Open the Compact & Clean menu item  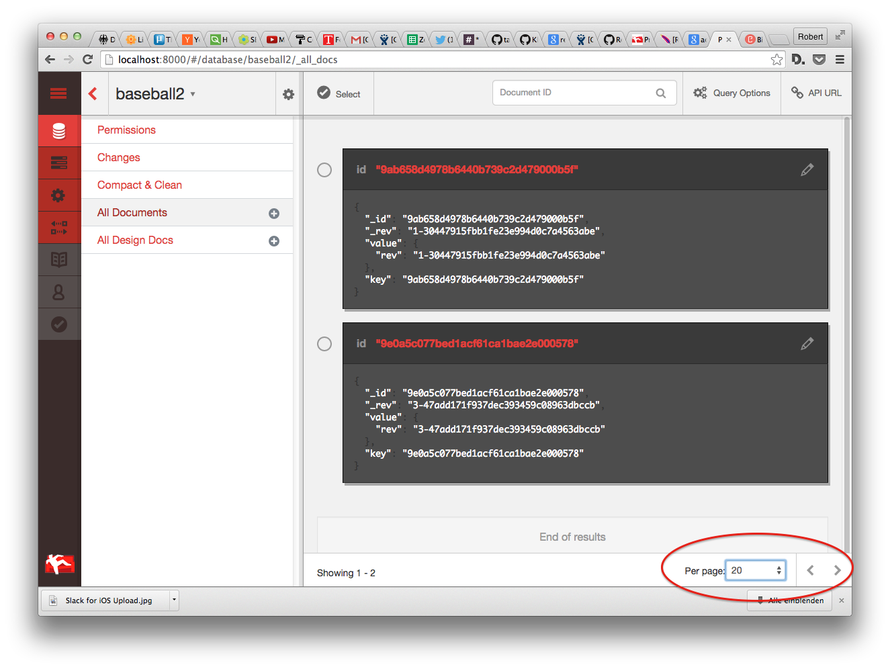click(x=139, y=185)
